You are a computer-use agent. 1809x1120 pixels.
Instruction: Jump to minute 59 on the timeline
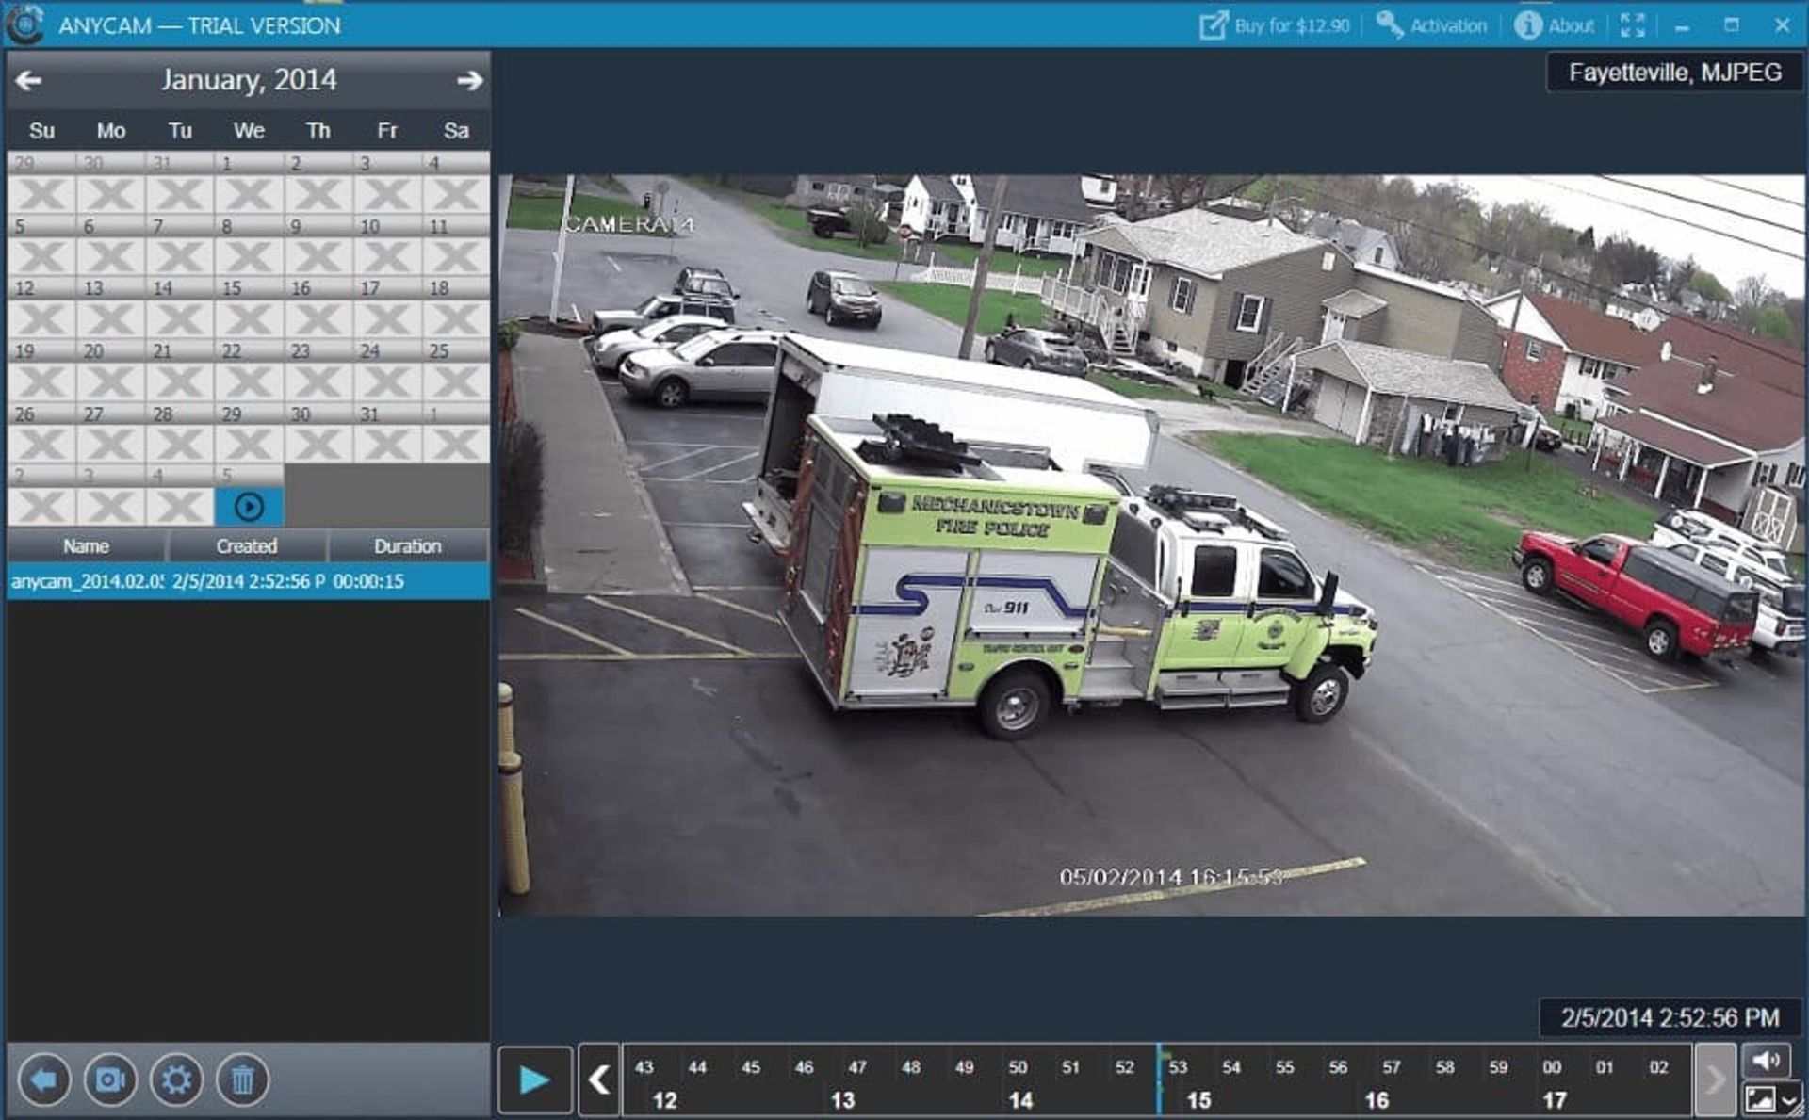point(1498,1067)
